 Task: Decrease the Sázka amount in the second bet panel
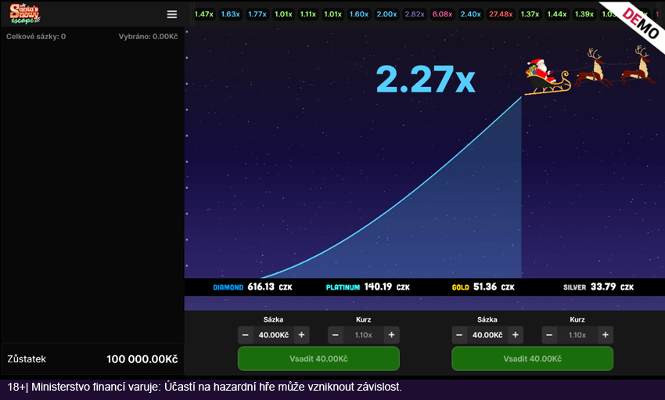point(459,335)
